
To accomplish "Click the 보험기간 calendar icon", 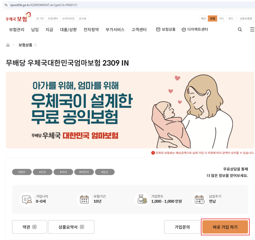I will click(x=84, y=199).
